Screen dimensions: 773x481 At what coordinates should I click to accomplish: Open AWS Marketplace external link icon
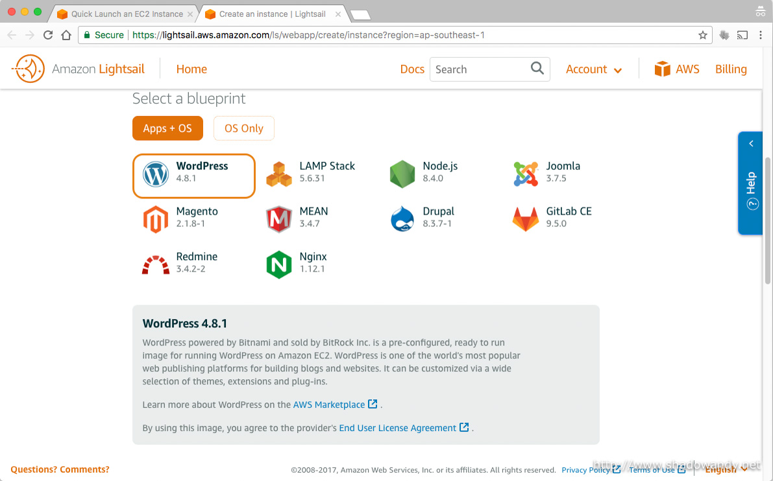click(373, 405)
